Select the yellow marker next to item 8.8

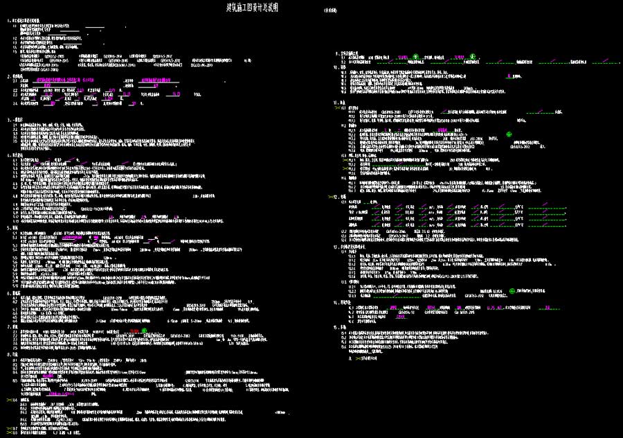[x=10, y=432]
